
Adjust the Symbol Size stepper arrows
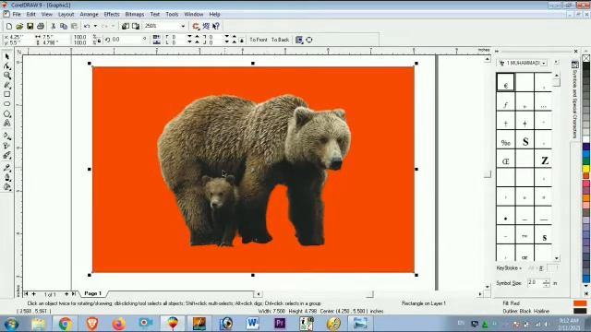(546, 283)
